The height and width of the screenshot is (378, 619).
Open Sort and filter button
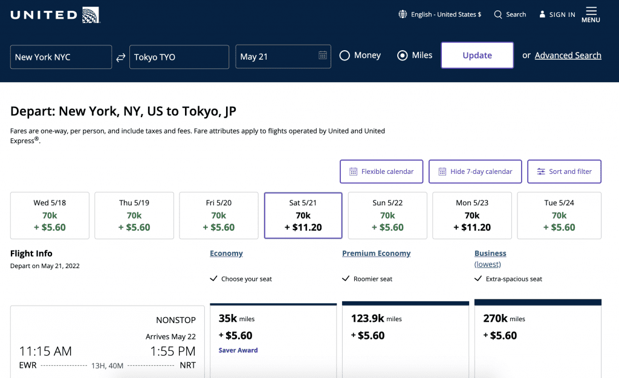click(564, 171)
